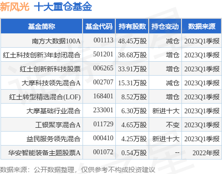
Task: Click the 基金简称 column header
Action: tap(42, 27)
